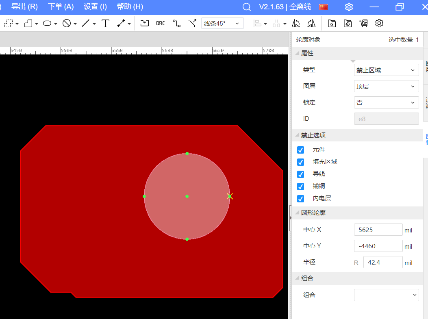Click the China flag language icon
This screenshot has width=428, height=319.
(324, 7)
